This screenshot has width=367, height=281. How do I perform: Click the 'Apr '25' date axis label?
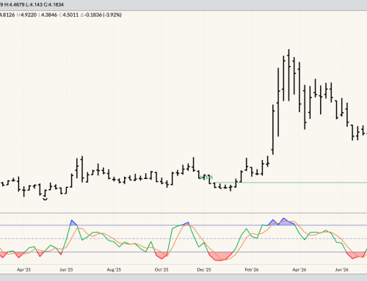click(23, 270)
